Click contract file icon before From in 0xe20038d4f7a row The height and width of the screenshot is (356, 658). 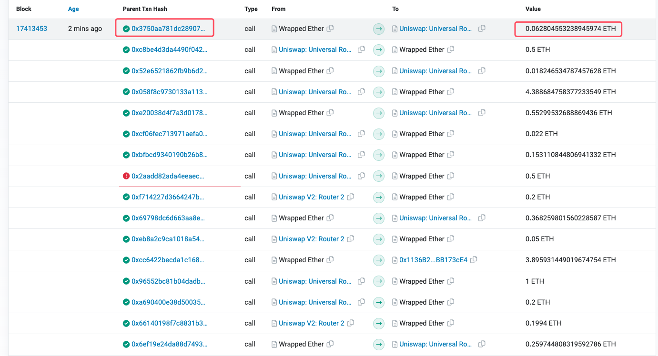[x=274, y=113]
